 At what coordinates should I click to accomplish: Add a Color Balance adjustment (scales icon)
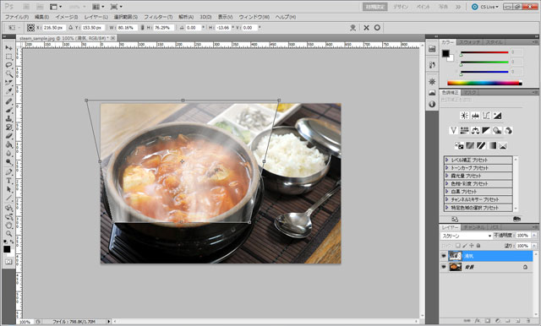[x=475, y=131]
